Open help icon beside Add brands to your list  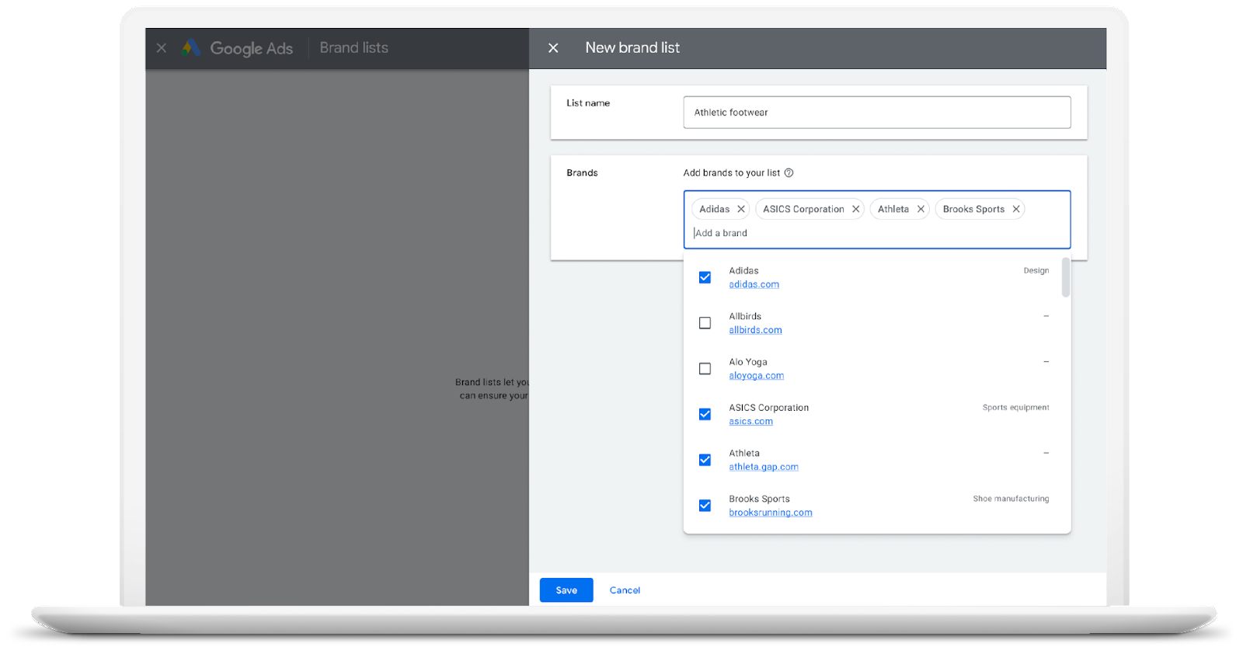(x=789, y=173)
